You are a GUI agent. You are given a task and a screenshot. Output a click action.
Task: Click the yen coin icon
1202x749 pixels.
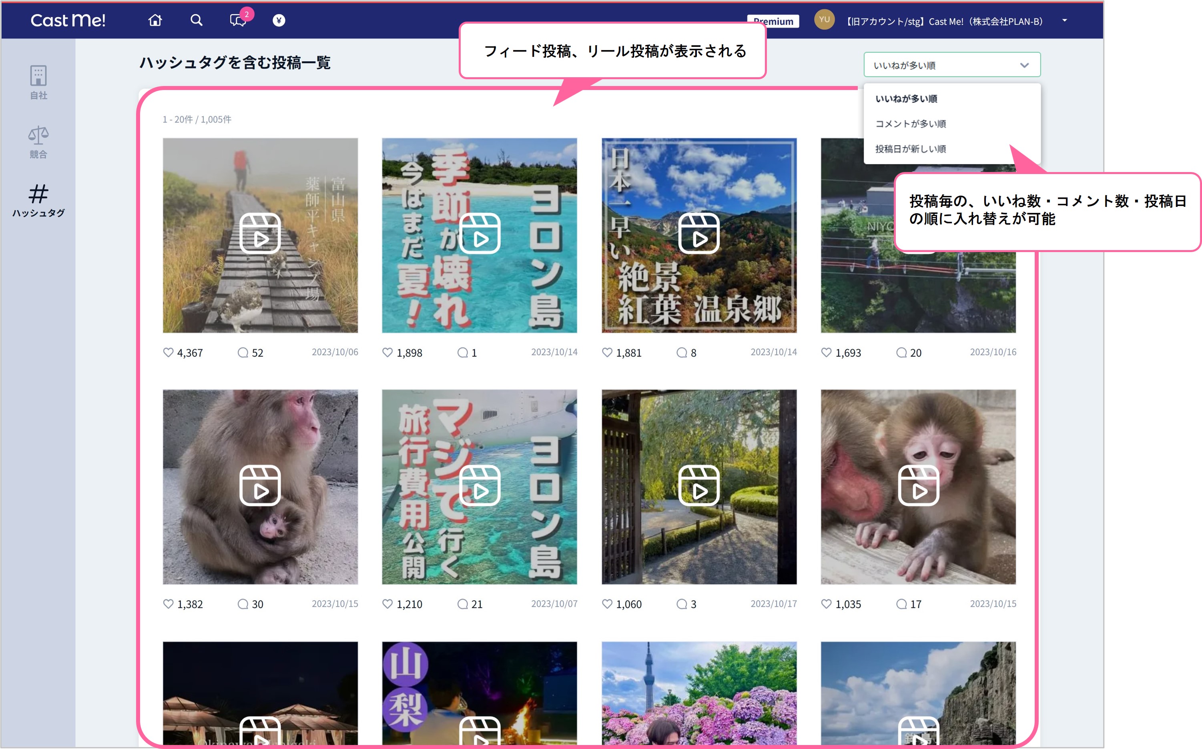279,20
